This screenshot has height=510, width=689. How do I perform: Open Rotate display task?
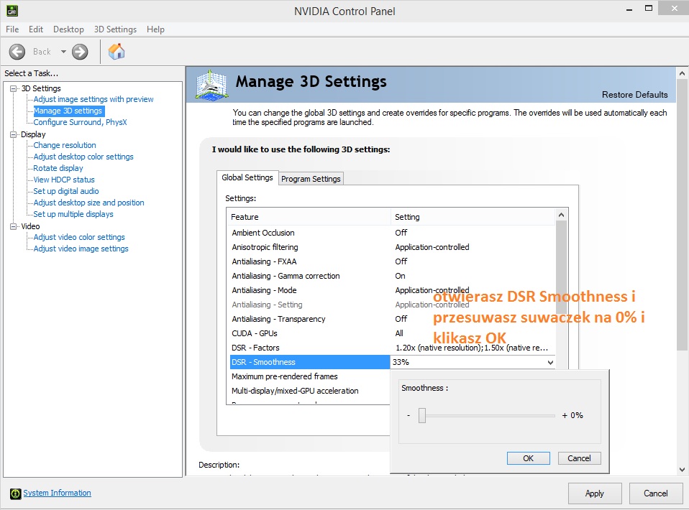pyautogui.click(x=58, y=168)
